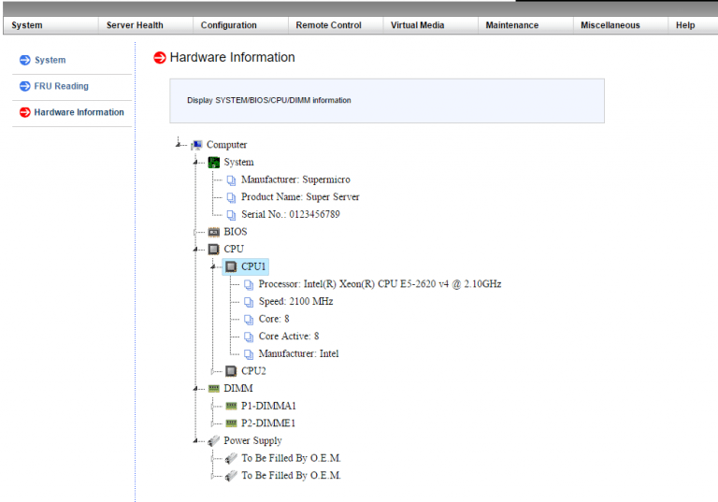718x502 pixels.
Task: Open the Help menu
Action: click(685, 25)
